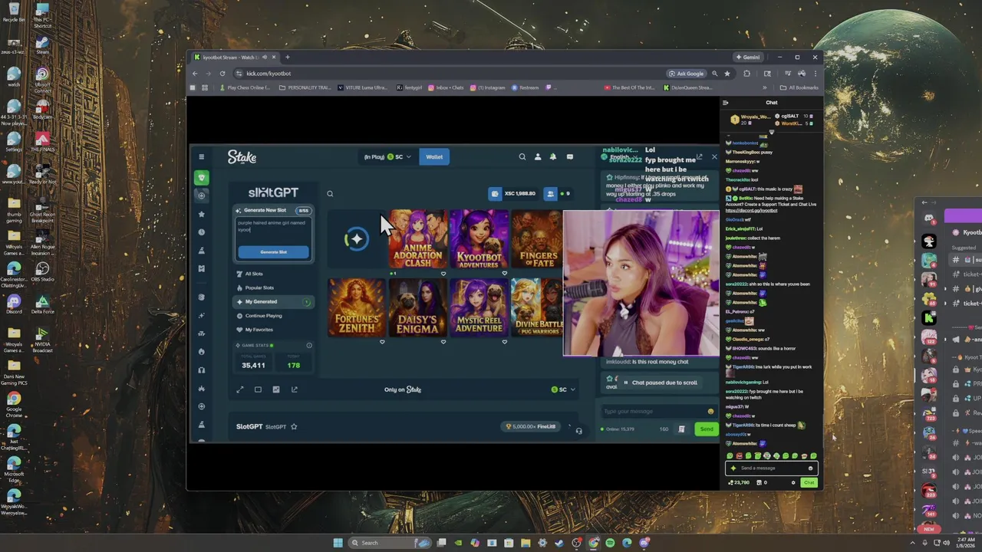Click Chat paused due to scroll
The width and height of the screenshot is (982, 552).
[661, 383]
